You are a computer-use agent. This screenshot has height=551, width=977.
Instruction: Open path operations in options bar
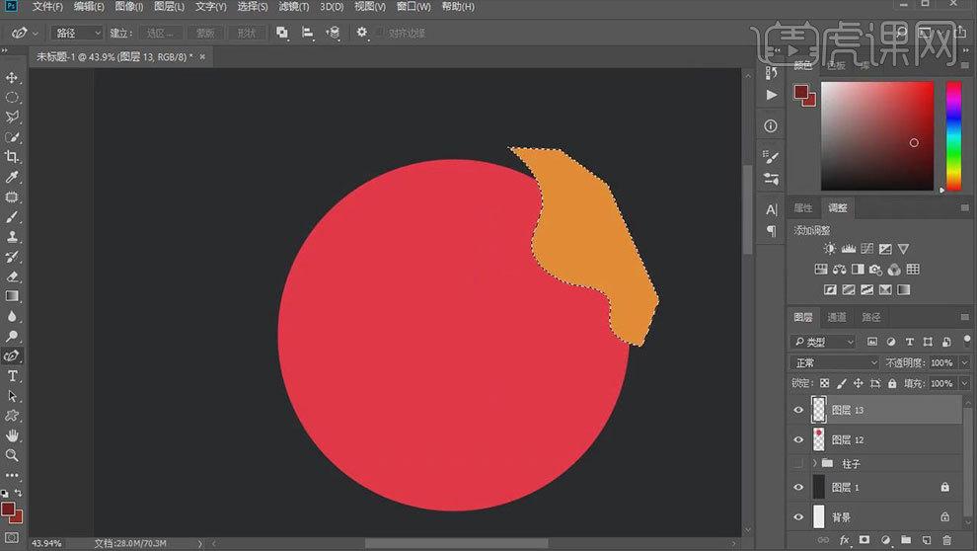tap(282, 33)
